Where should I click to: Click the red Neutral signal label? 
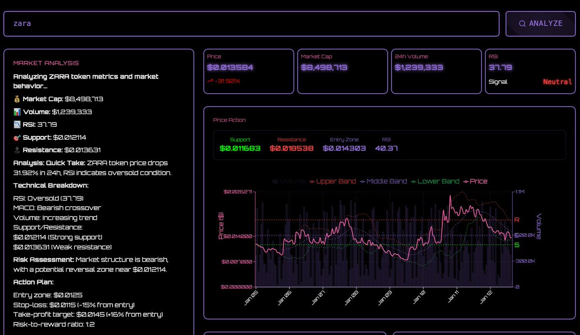[557, 82]
